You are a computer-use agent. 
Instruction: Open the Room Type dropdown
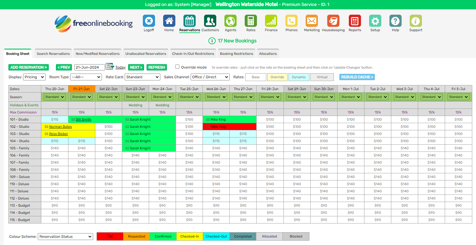(86, 77)
